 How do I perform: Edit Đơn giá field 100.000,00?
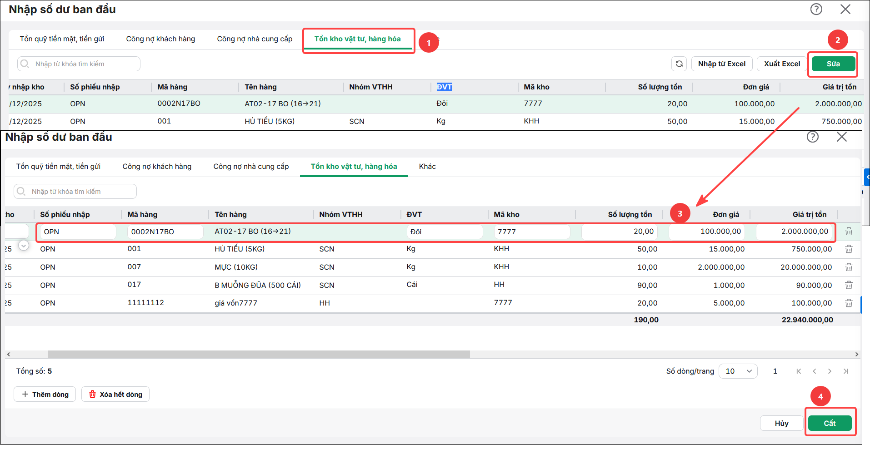[706, 232]
